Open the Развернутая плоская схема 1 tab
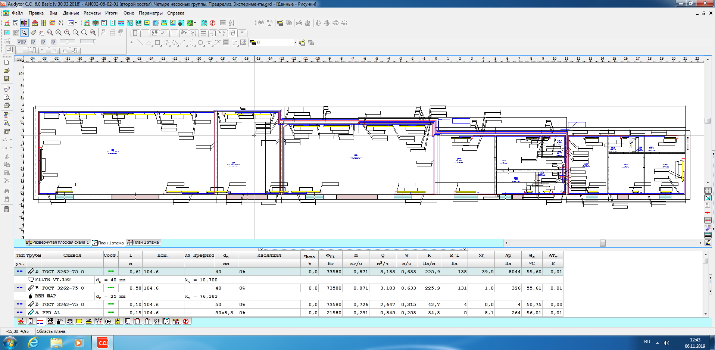Viewport: 715px width, 350px height. [x=58, y=243]
